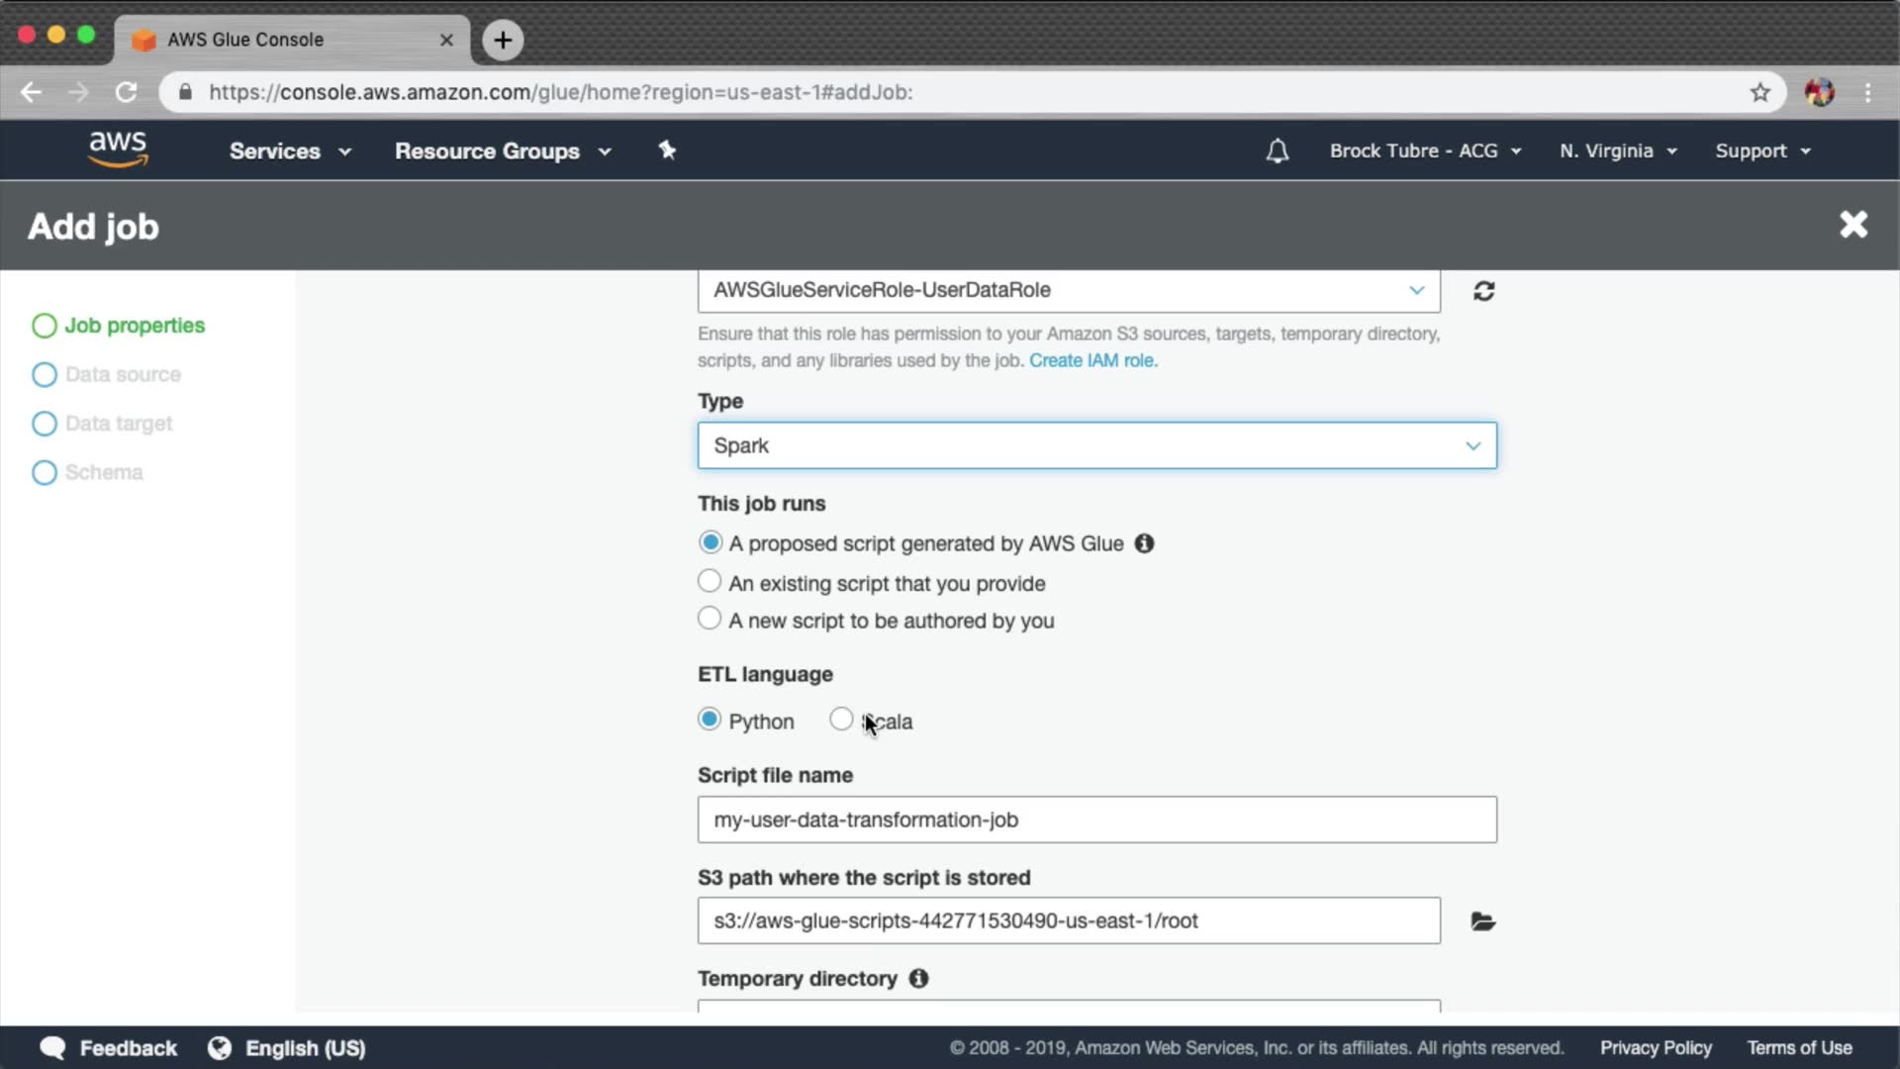Close the Add job dialog with X
1900x1069 pixels.
click(1852, 225)
